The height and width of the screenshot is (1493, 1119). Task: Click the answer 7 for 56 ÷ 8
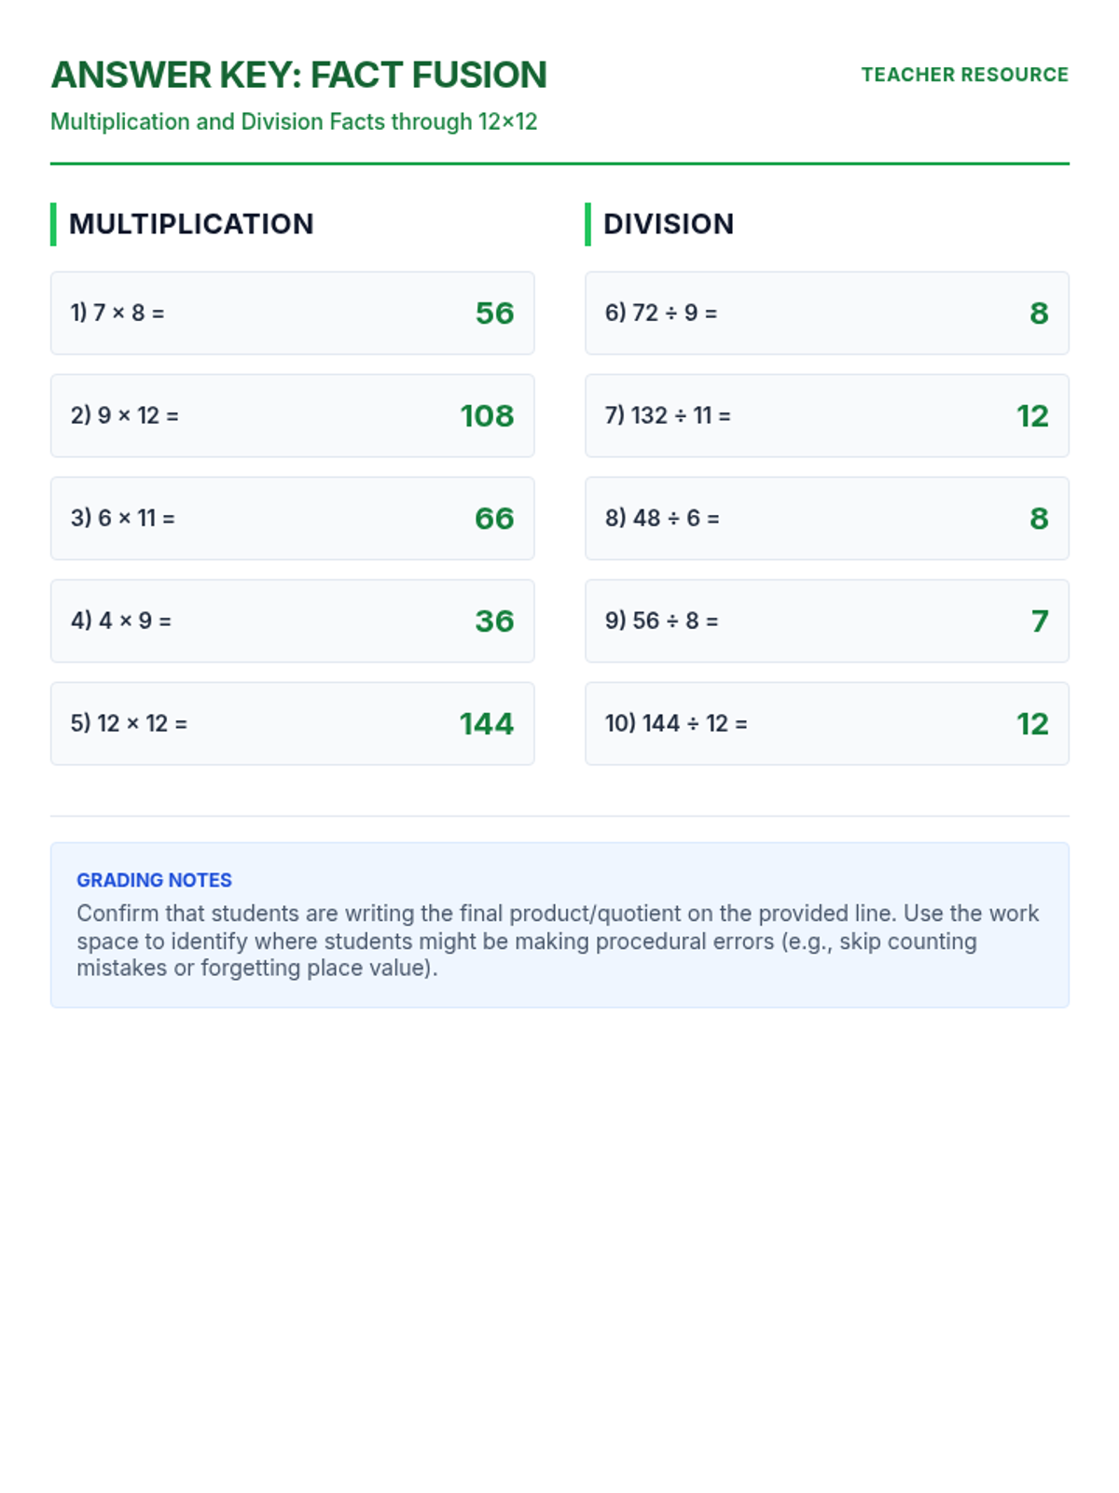click(1040, 621)
